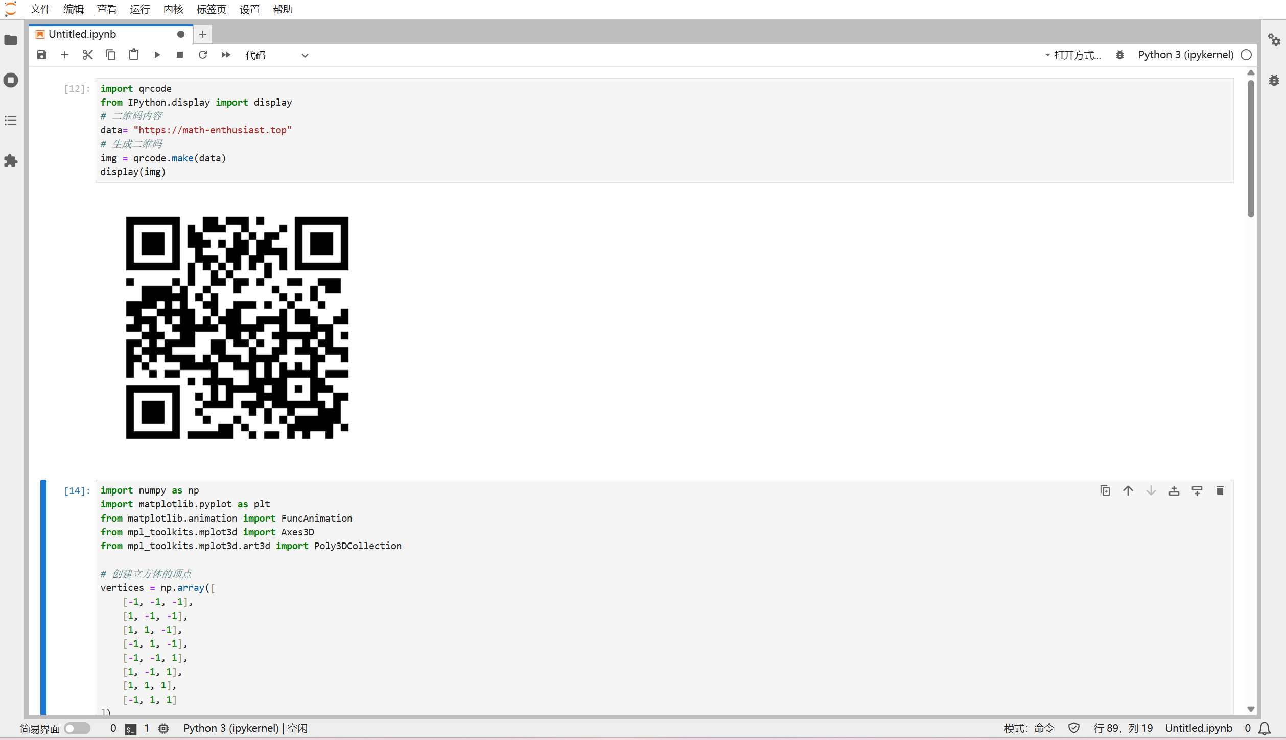Screen dimensions: 1286x740
Task: Open cell type dropdown showing 代码
Action: click(276, 55)
